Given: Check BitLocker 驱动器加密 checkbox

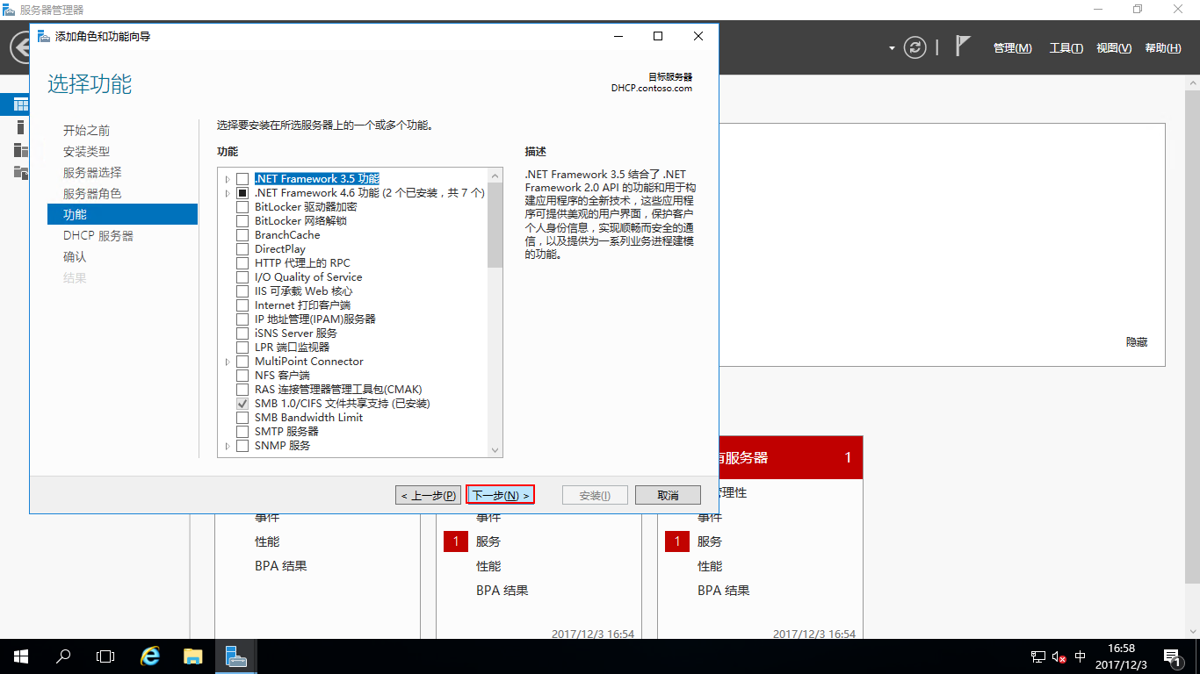Looking at the screenshot, I should [242, 207].
